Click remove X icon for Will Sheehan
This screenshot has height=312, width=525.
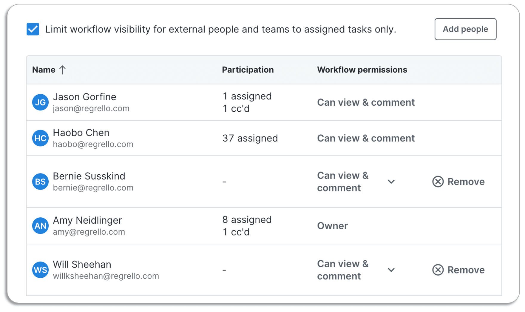[x=438, y=270]
